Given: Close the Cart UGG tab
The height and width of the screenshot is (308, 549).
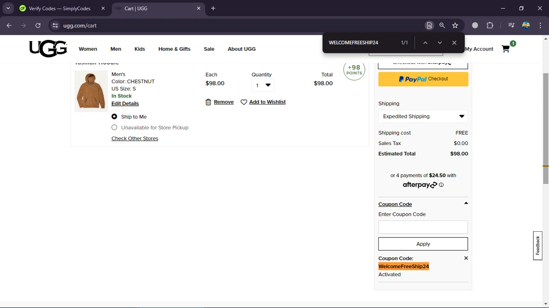Looking at the screenshot, I should pyautogui.click(x=199, y=8).
